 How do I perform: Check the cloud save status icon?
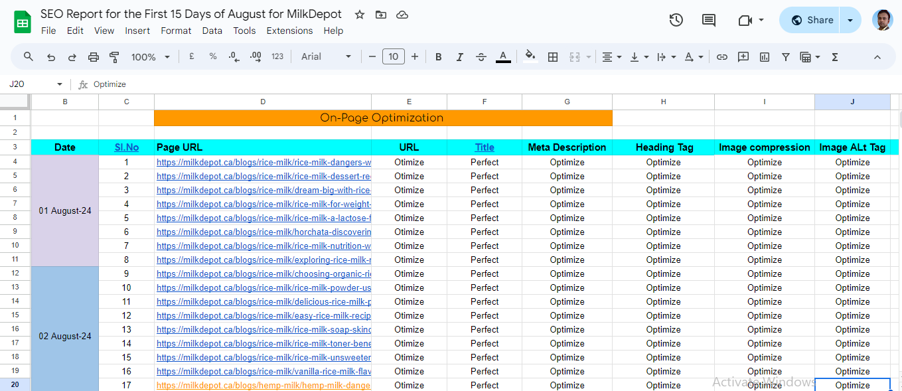(402, 15)
